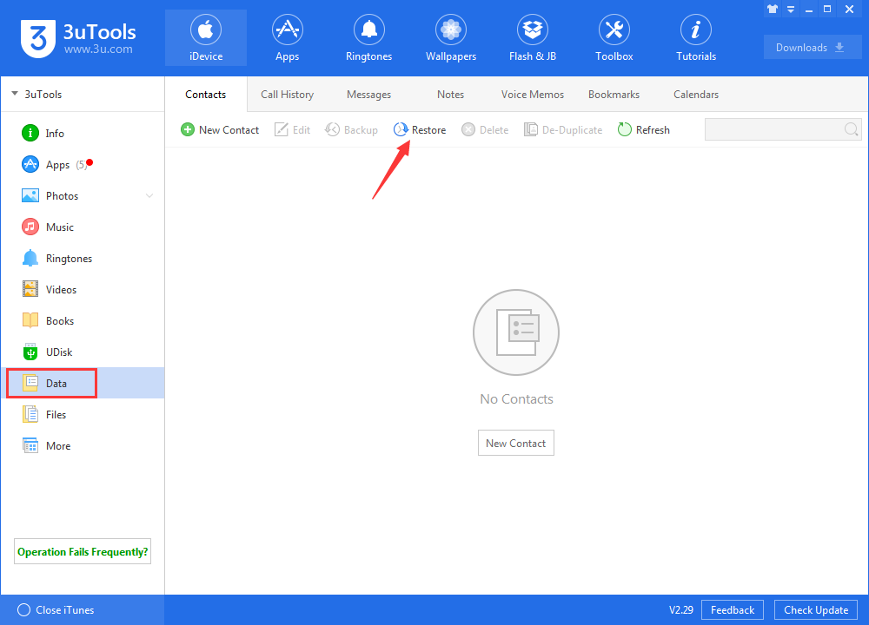Image resolution: width=869 pixels, height=625 pixels.
Task: Click the search magnifier icon
Action: (852, 129)
